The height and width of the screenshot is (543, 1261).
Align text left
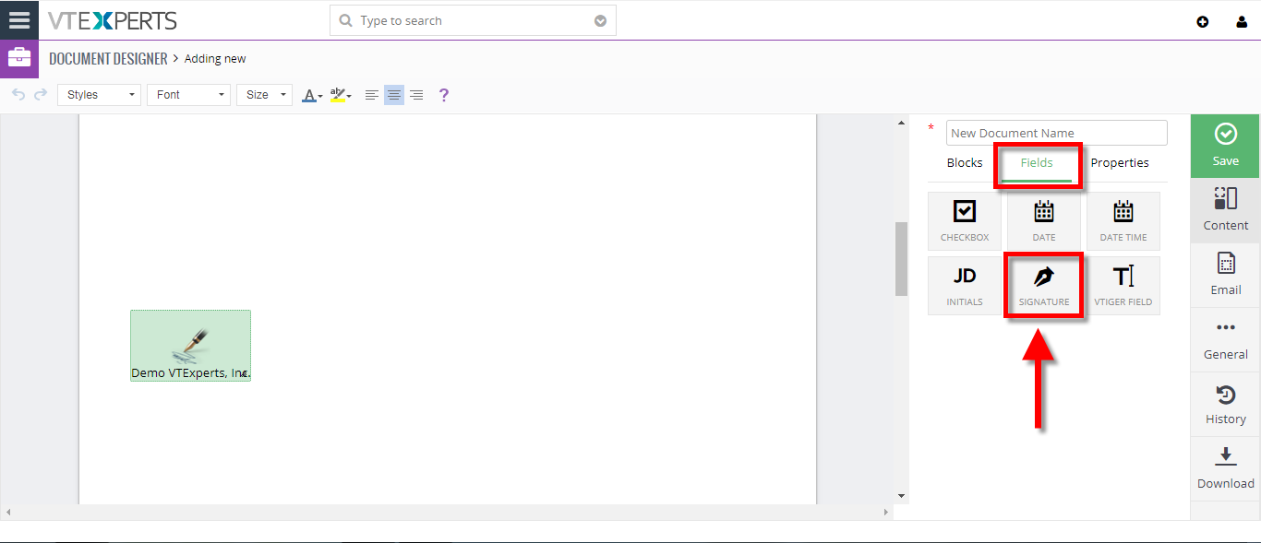(x=372, y=95)
